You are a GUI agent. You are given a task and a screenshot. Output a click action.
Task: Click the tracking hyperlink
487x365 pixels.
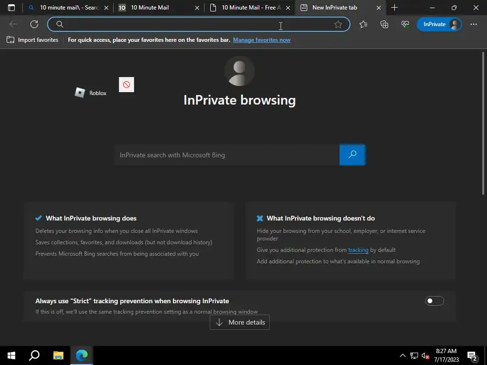[x=358, y=250]
